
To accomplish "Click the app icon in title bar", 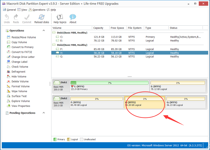I will click(4, 4).
